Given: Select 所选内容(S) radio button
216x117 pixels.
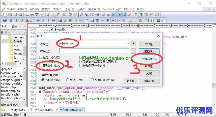Looking at the screenshot, I should point(75,80).
